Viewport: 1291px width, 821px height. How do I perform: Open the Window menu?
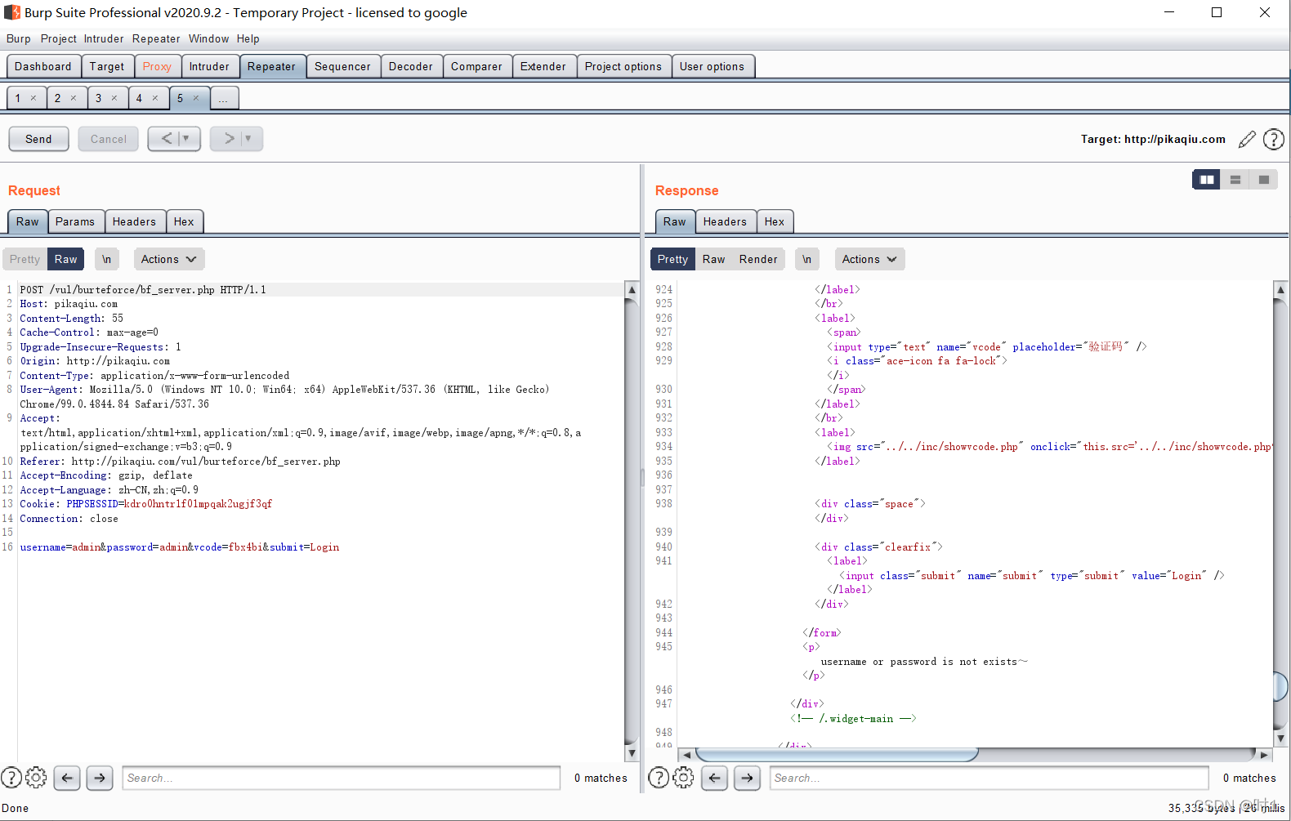(x=208, y=38)
